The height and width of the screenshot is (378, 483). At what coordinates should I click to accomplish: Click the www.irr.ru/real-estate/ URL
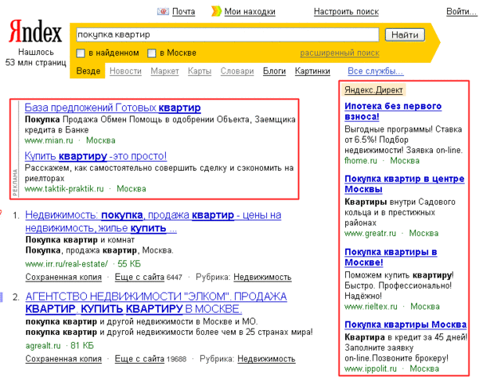pyautogui.click(x=67, y=264)
